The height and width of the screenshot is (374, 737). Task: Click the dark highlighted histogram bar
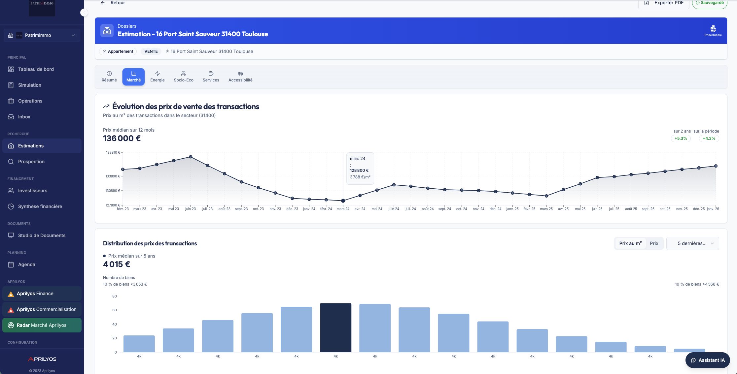pyautogui.click(x=335, y=327)
